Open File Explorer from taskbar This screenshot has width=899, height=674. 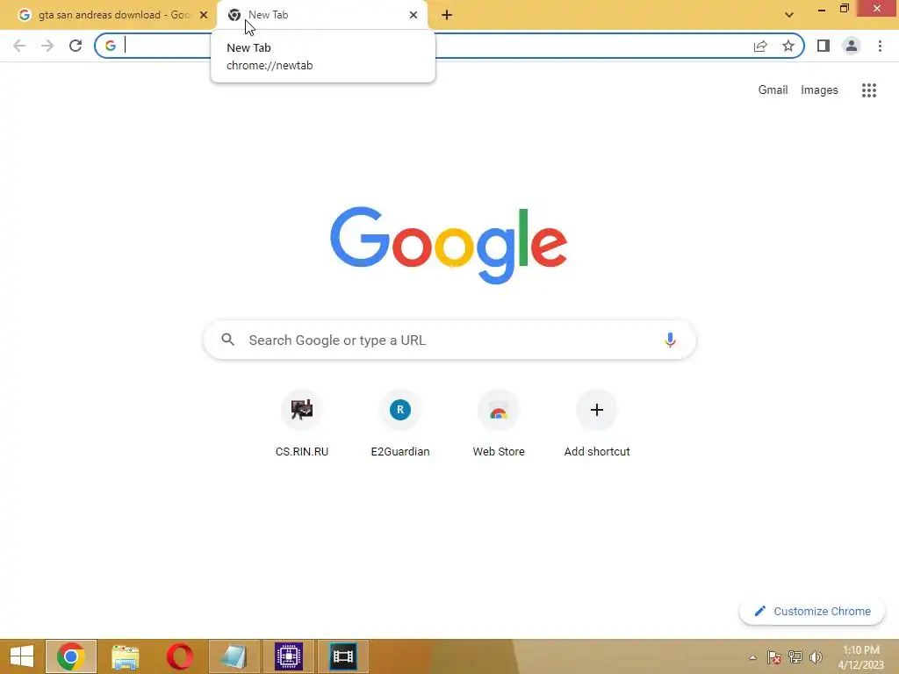[125, 656]
